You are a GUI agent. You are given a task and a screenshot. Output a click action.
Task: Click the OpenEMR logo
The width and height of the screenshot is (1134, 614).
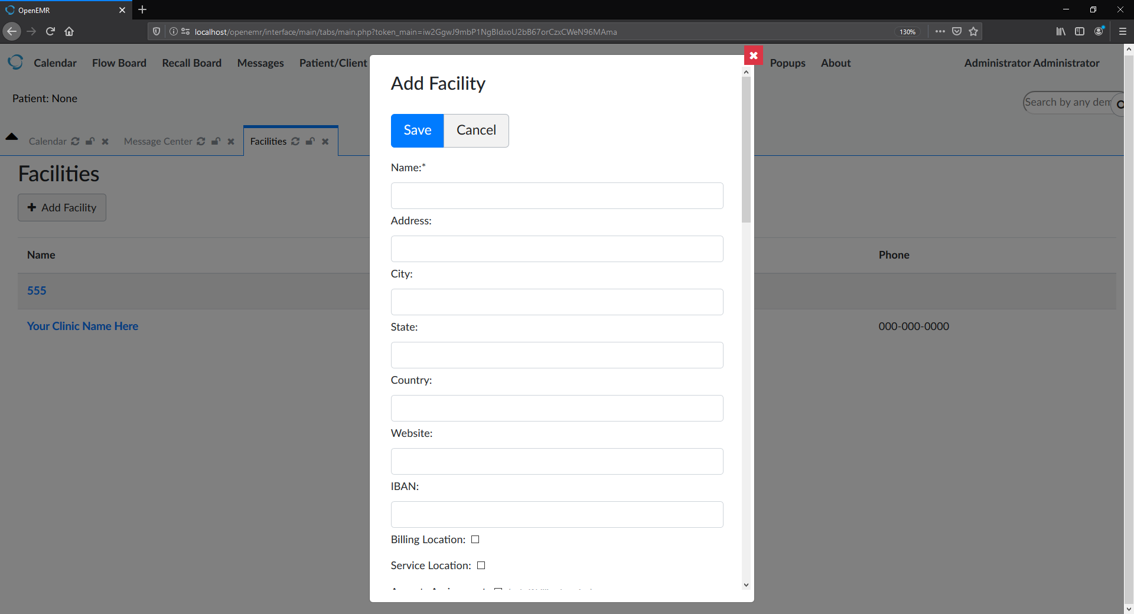(x=15, y=62)
